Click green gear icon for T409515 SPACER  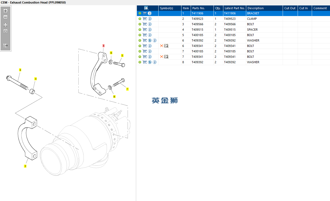point(140,30)
